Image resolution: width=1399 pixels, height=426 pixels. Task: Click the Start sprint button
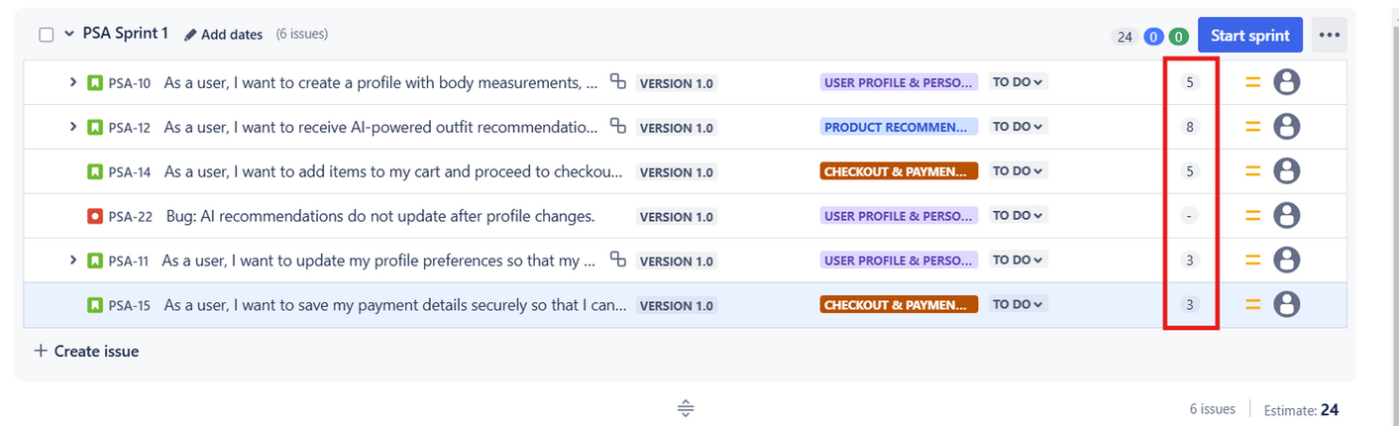[x=1249, y=36]
